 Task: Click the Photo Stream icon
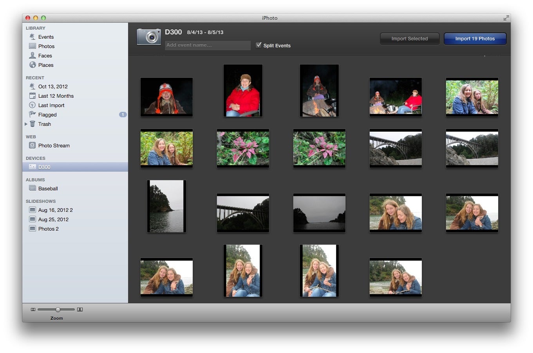click(33, 145)
